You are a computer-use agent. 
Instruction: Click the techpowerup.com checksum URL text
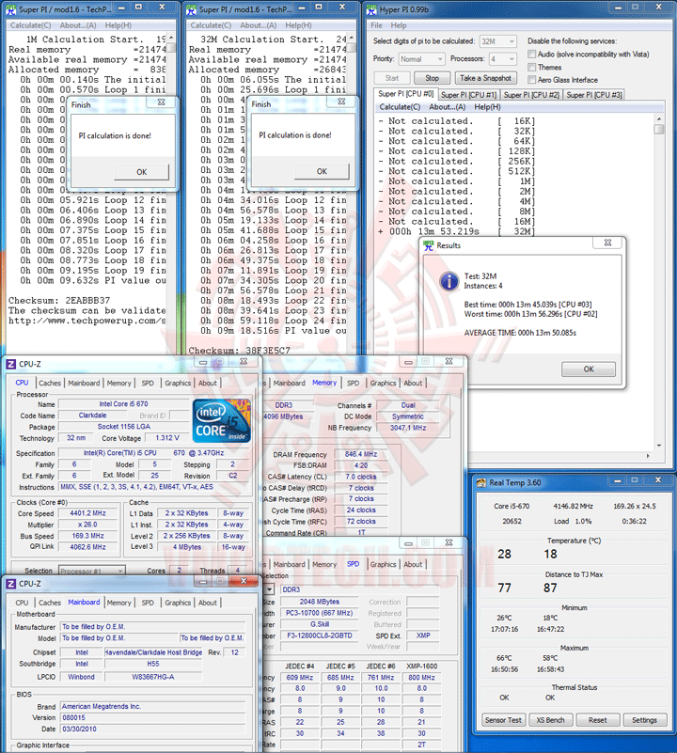click(87, 321)
